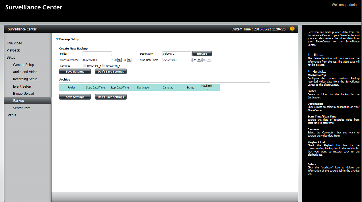This screenshot has width=362, height=202.
Task: Open Live Video in the sidebar
Action: click(x=14, y=43)
